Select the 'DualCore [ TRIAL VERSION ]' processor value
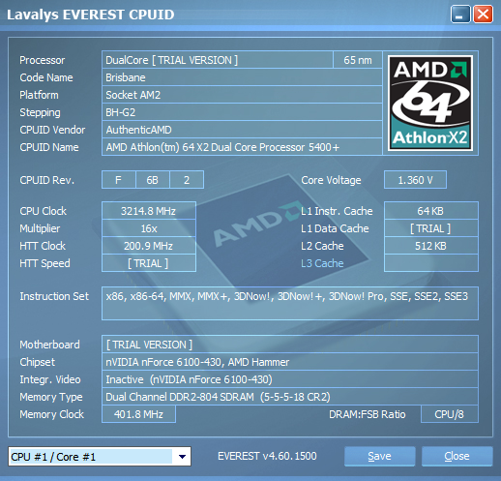This screenshot has width=501, height=481. pyautogui.click(x=218, y=60)
